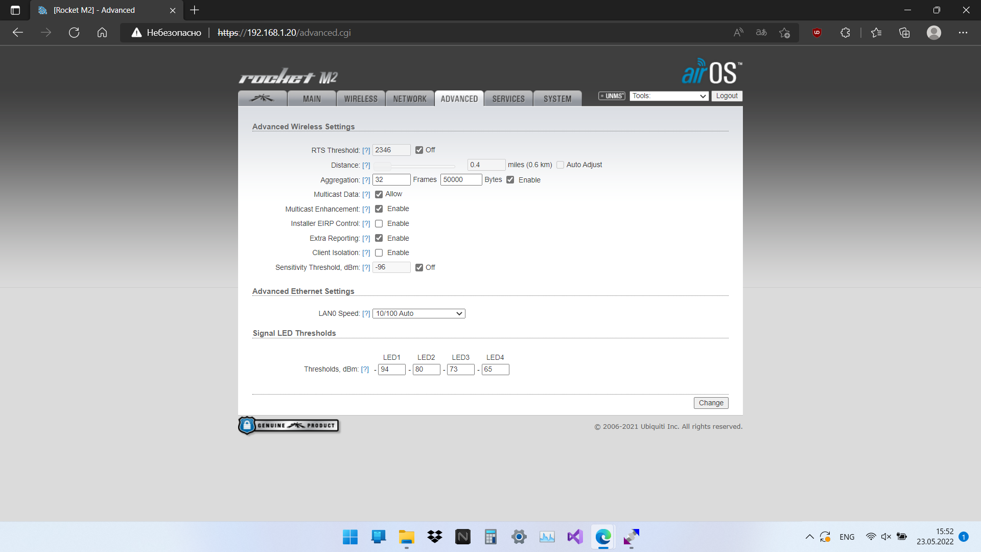Expand the Tools dropdown
981x552 pixels.
pyautogui.click(x=669, y=96)
